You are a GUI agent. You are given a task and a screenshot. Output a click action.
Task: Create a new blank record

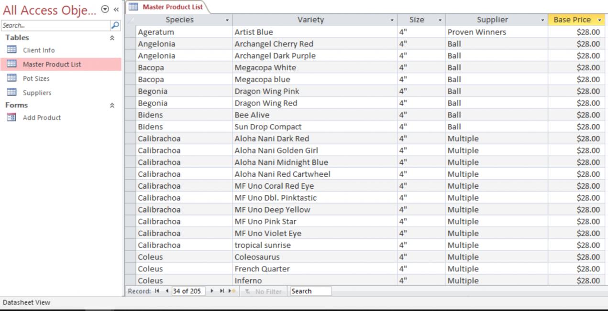pos(232,291)
